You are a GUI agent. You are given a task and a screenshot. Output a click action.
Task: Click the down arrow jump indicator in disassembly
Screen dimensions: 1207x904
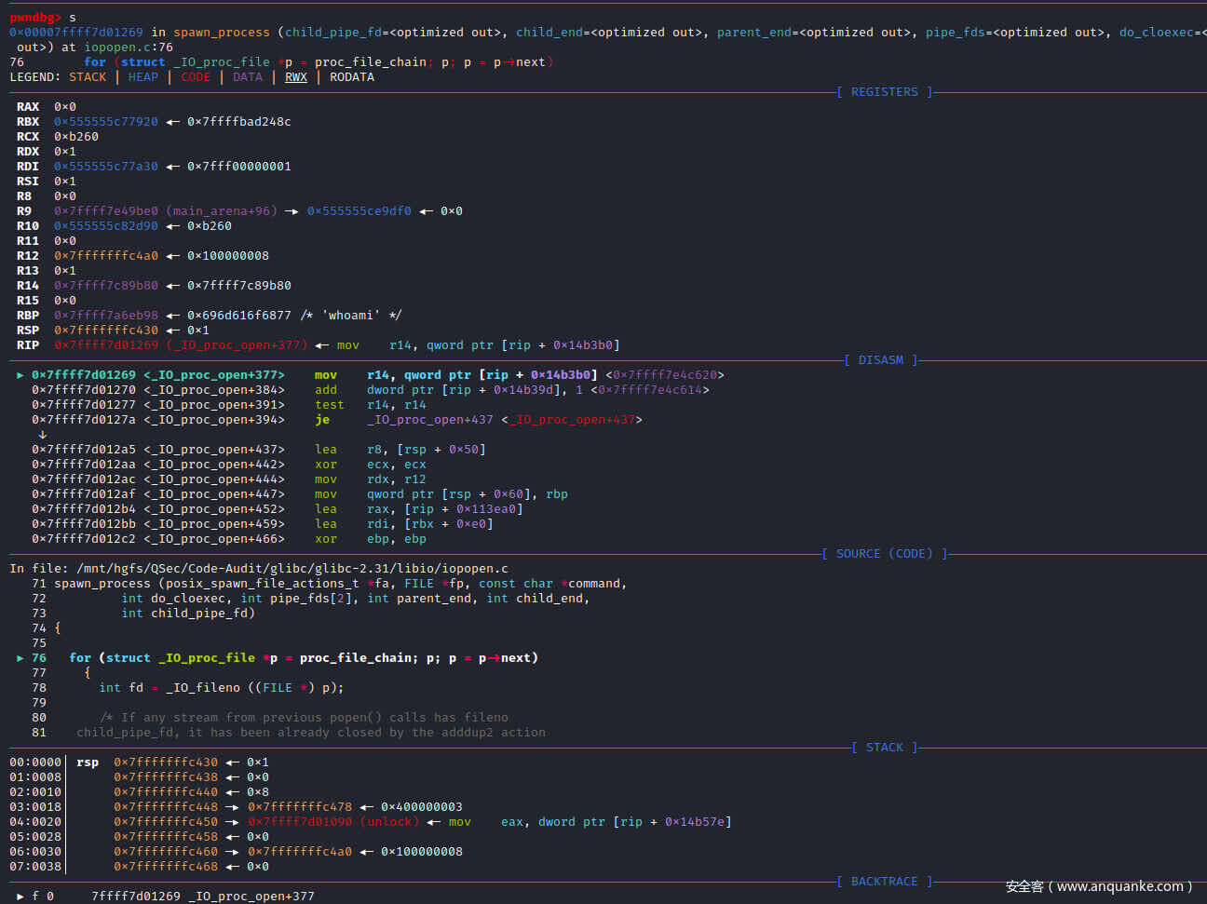pyautogui.click(x=42, y=435)
